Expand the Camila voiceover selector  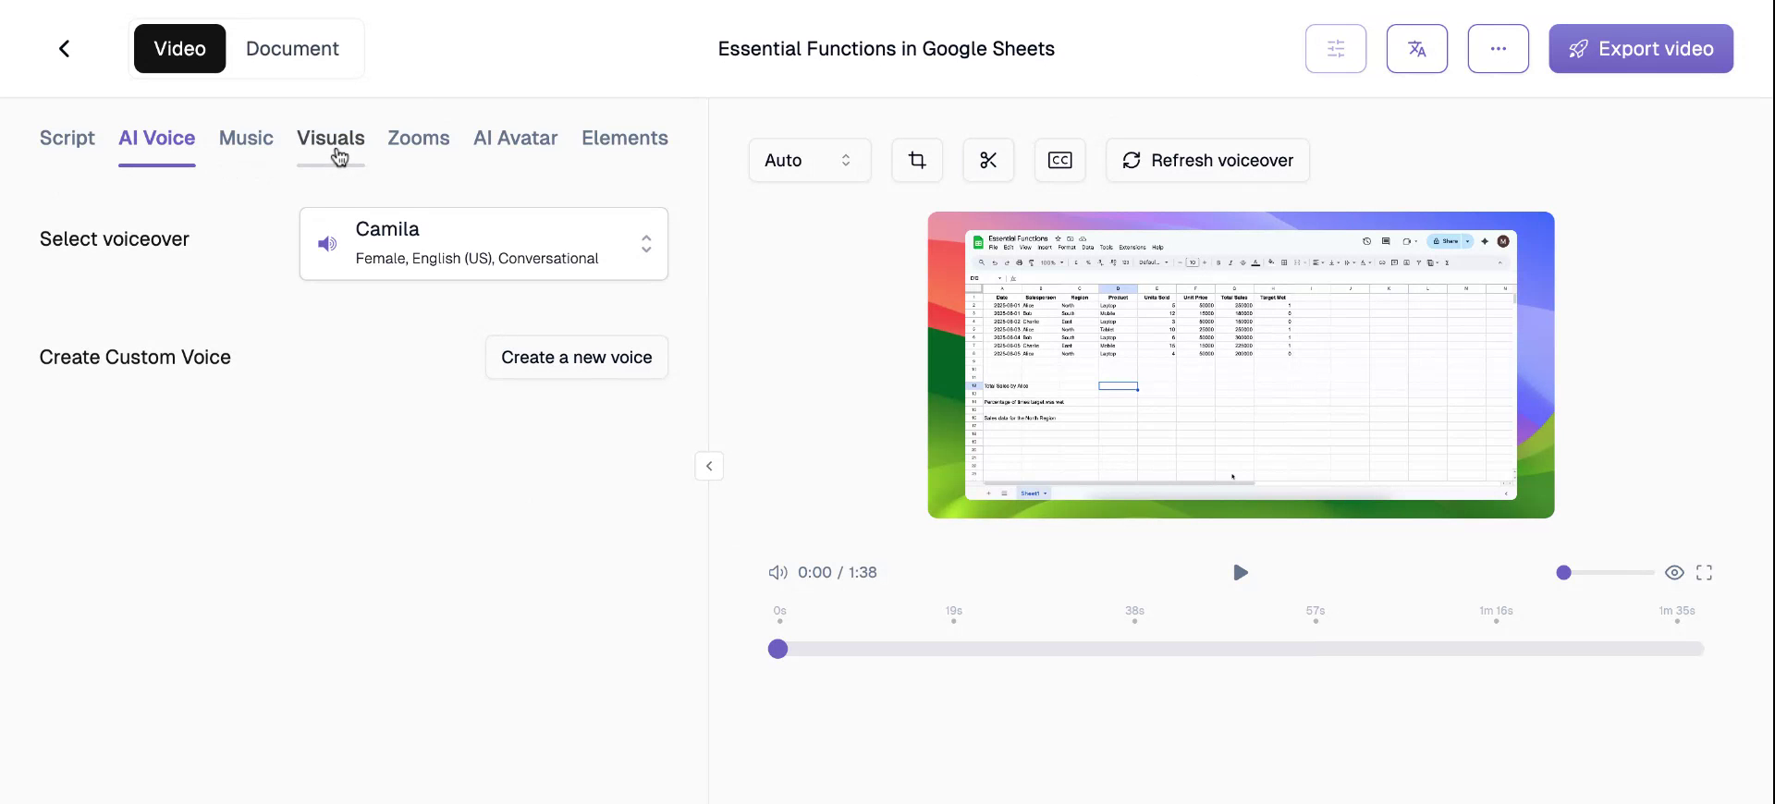(645, 244)
